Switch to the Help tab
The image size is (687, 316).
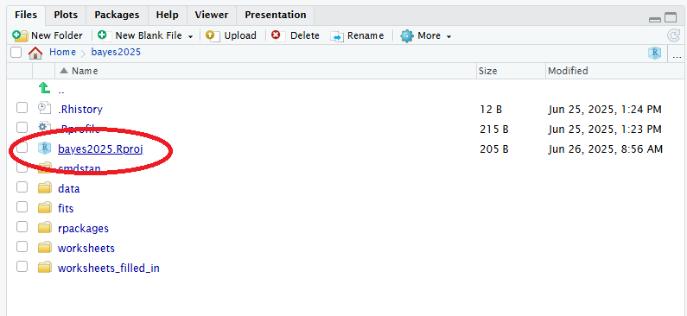[x=168, y=15]
